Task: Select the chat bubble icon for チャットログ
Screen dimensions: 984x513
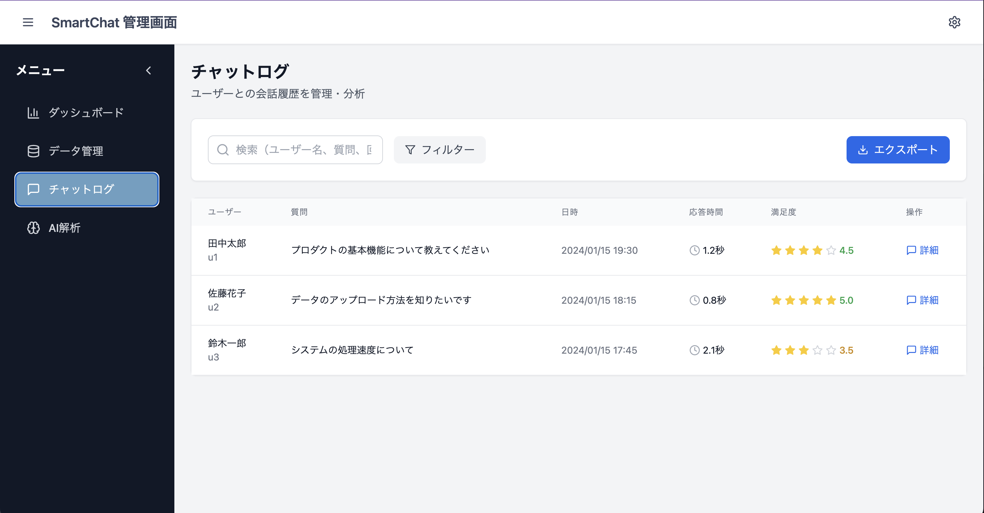Action: pos(33,189)
